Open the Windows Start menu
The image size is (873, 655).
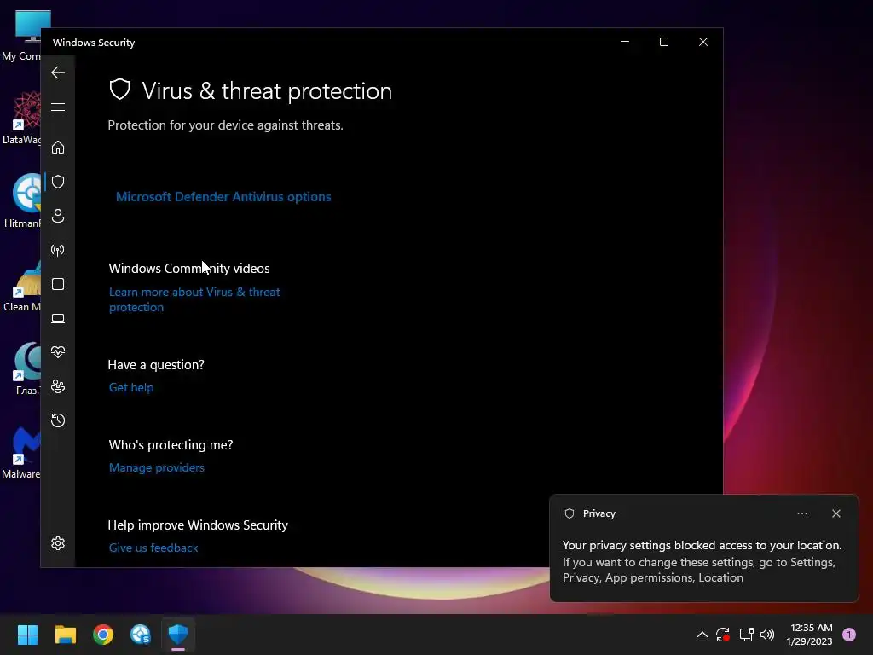pyautogui.click(x=27, y=635)
